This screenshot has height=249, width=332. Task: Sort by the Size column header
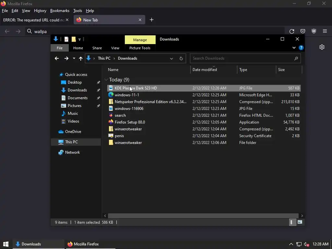(x=281, y=70)
